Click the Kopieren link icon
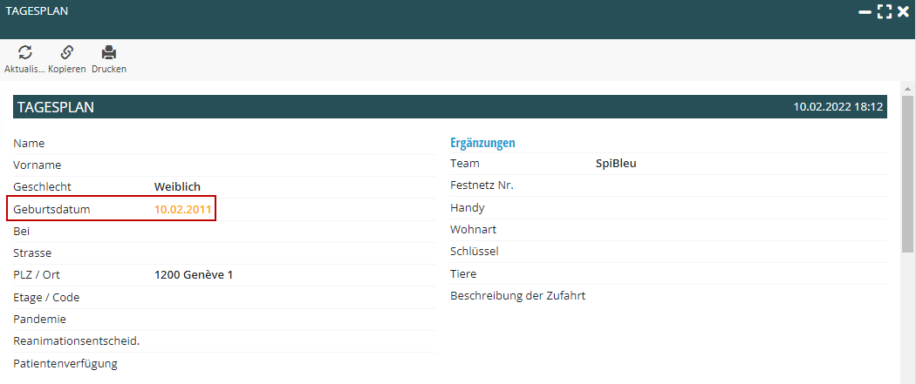Viewport: 916px width, 384px height. pyautogui.click(x=66, y=53)
